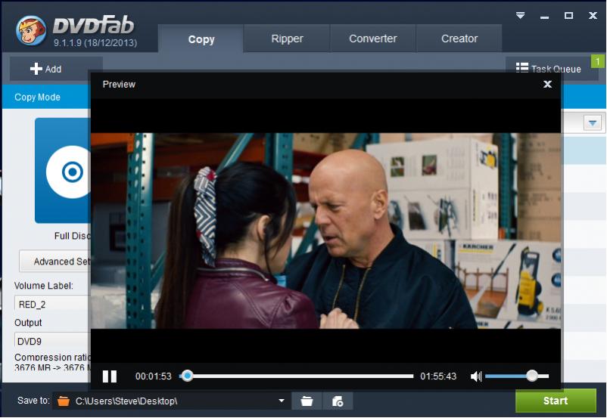Open the Converter tab
The height and width of the screenshot is (418, 607).
click(x=373, y=39)
